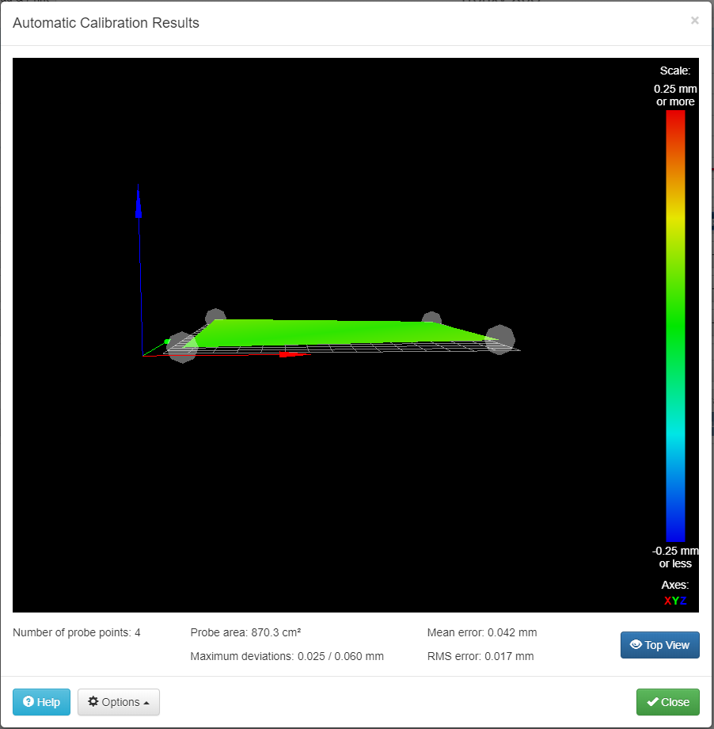Click the XYZ axes legend
Image resolution: width=714 pixels, height=729 pixels.
tap(675, 600)
